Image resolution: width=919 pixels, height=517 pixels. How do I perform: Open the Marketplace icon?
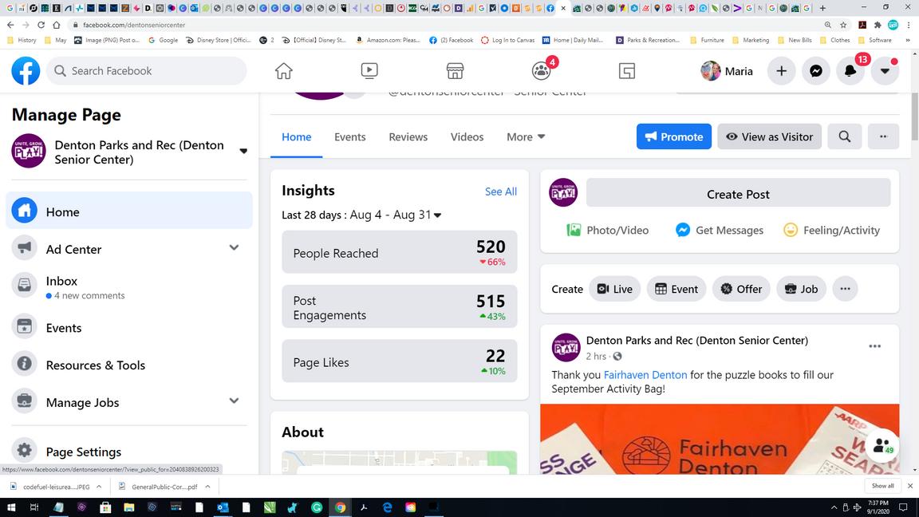point(455,71)
